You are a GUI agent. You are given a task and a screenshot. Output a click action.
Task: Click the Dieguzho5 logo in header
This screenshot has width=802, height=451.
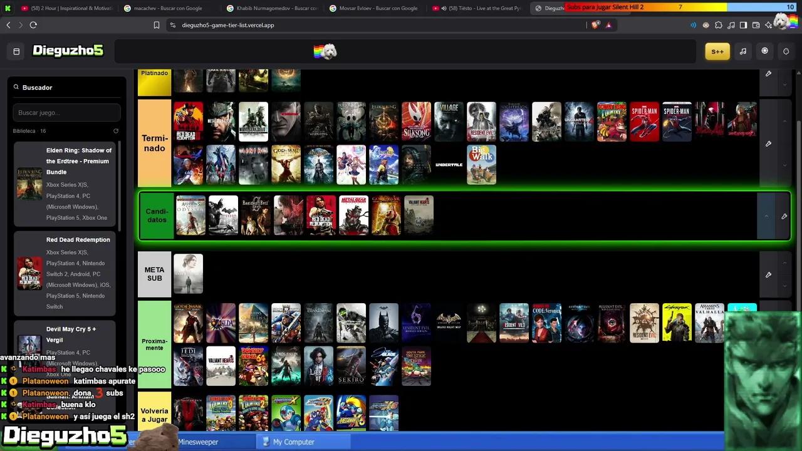point(68,51)
